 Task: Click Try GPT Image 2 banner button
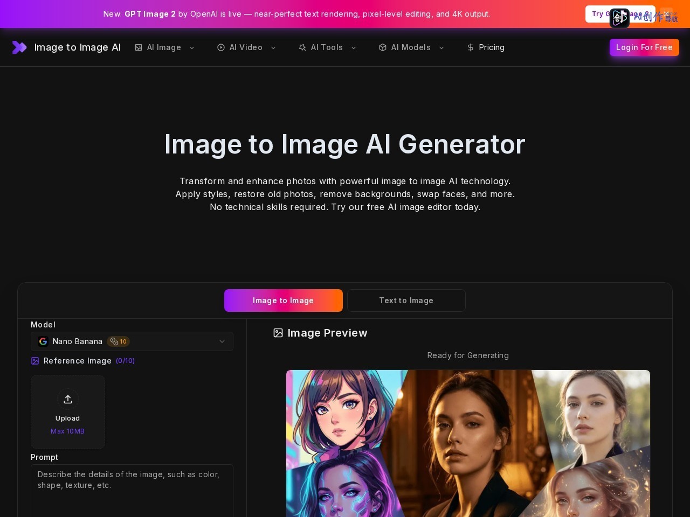pyautogui.click(x=620, y=14)
